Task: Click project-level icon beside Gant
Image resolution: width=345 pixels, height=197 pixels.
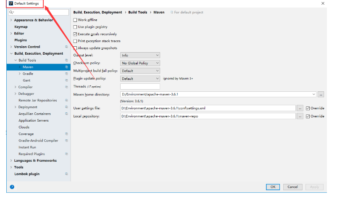Action: pos(66,80)
